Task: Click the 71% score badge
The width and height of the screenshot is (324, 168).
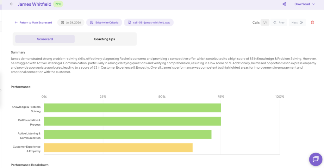Action: tap(58, 4)
